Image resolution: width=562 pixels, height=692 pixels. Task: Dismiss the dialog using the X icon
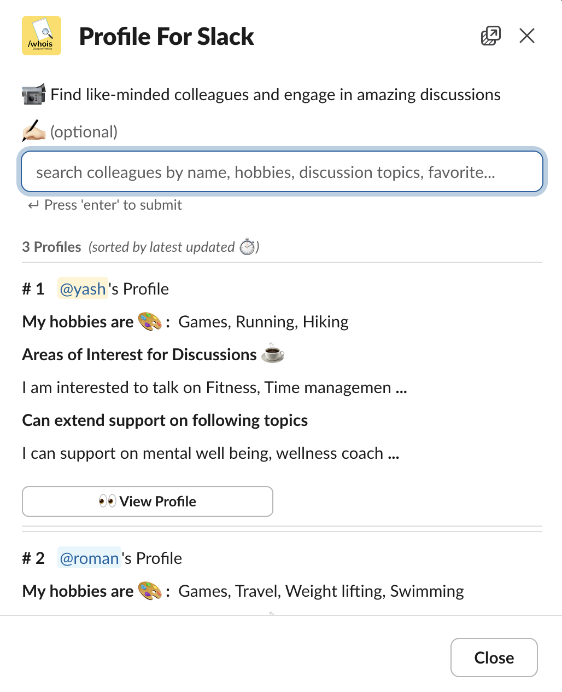526,35
